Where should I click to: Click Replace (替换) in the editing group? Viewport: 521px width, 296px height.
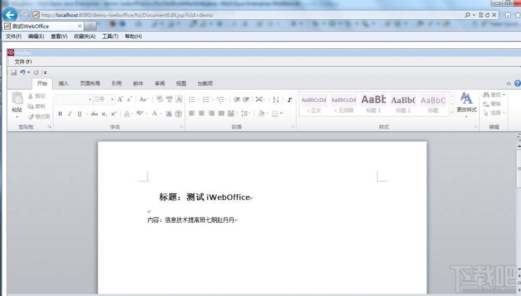tap(492, 104)
